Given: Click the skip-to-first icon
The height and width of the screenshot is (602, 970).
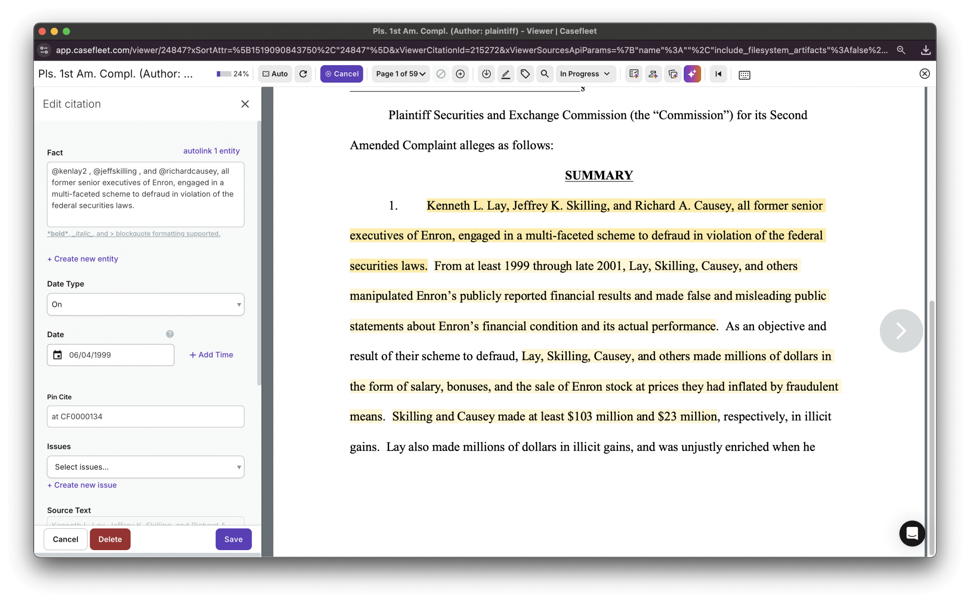Looking at the screenshot, I should pos(718,74).
